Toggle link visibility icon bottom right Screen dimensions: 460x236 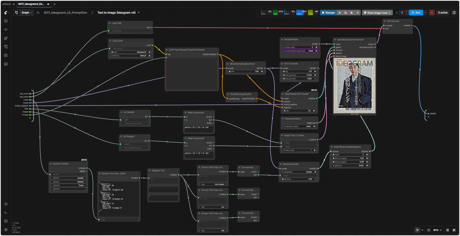(x=454, y=230)
